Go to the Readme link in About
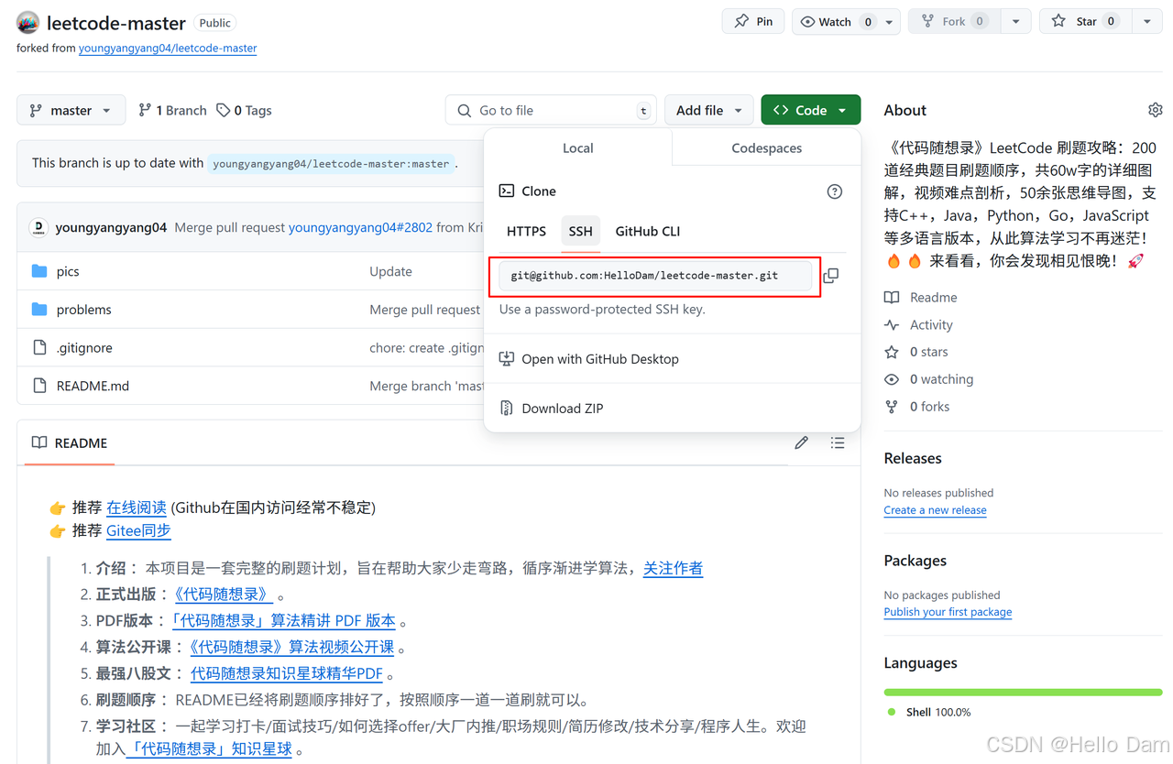 (x=933, y=298)
